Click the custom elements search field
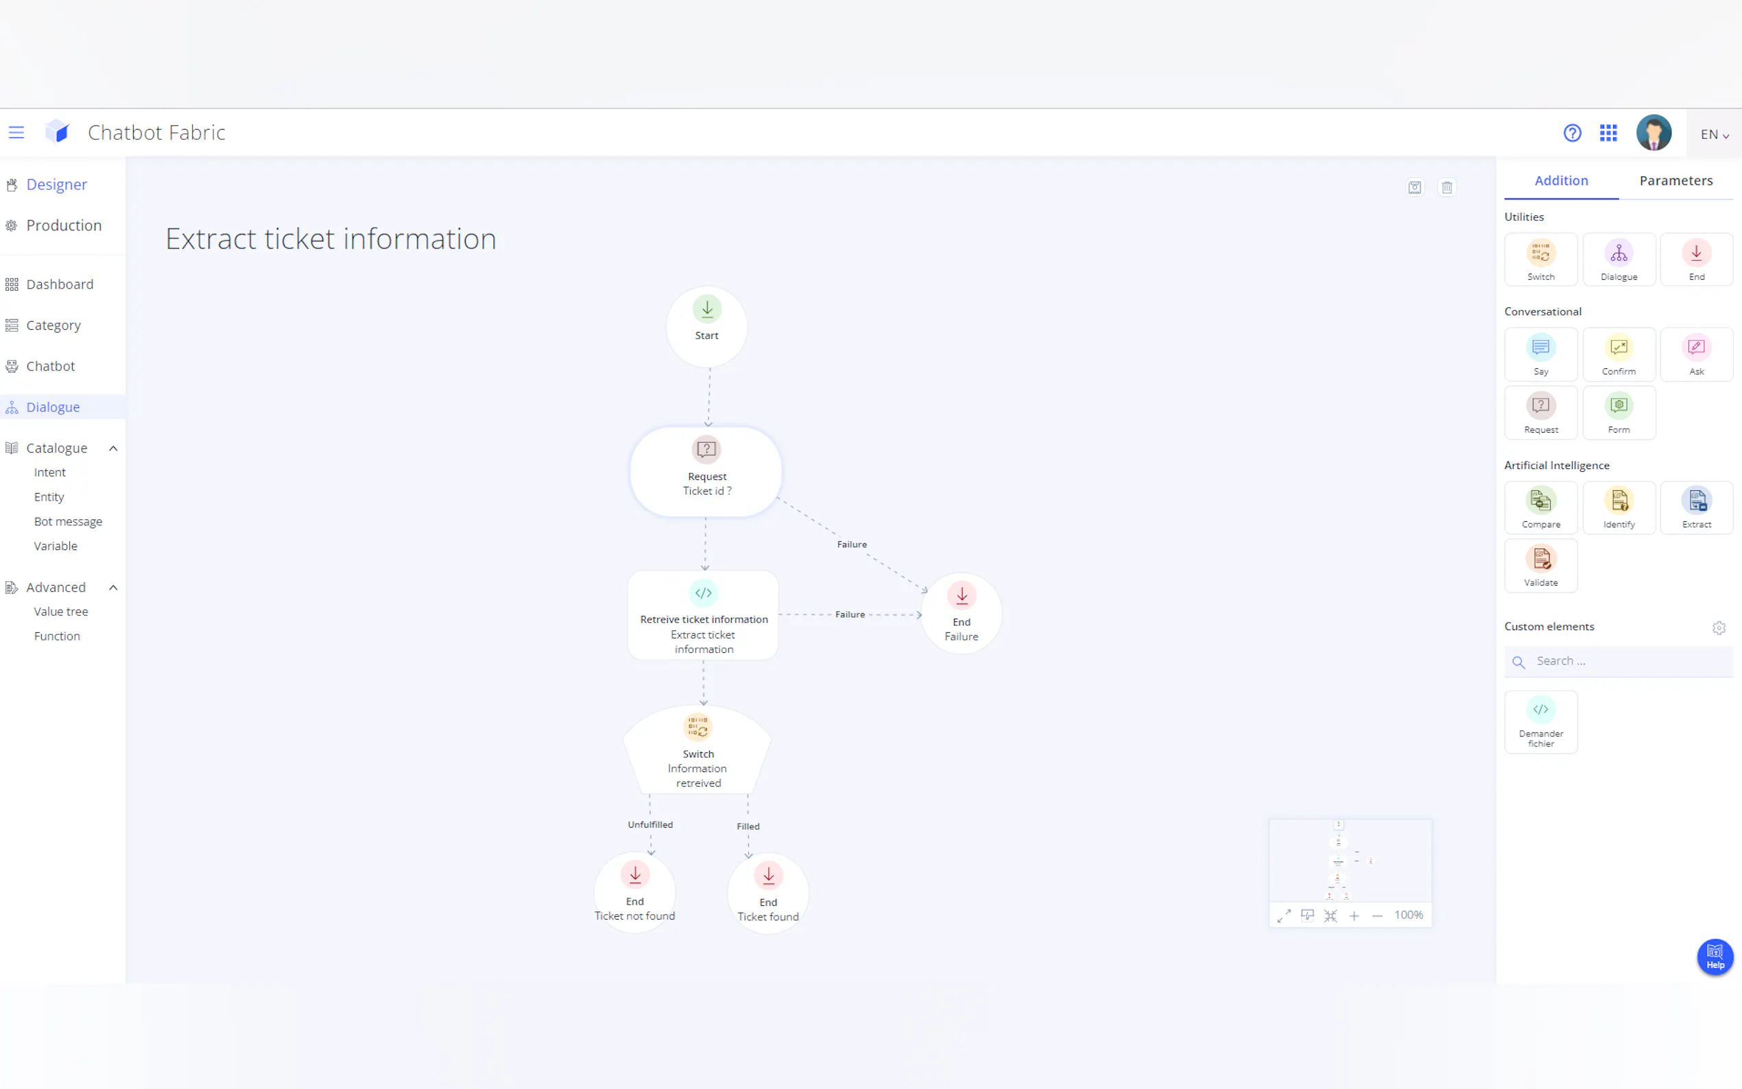The image size is (1742, 1089). [1627, 661]
